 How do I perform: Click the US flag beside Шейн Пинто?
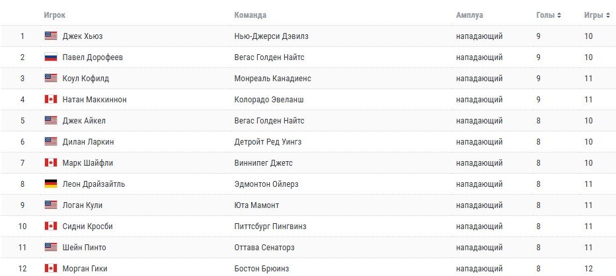[x=51, y=247]
